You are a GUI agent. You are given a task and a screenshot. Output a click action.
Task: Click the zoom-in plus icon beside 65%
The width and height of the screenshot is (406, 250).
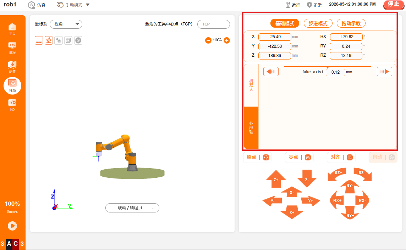coord(226,40)
